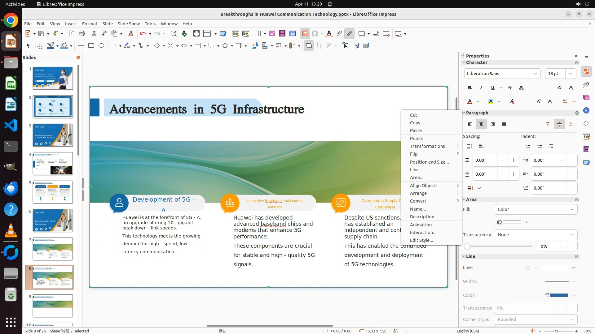Open Insert Table toolbar icon

[x=258, y=34]
